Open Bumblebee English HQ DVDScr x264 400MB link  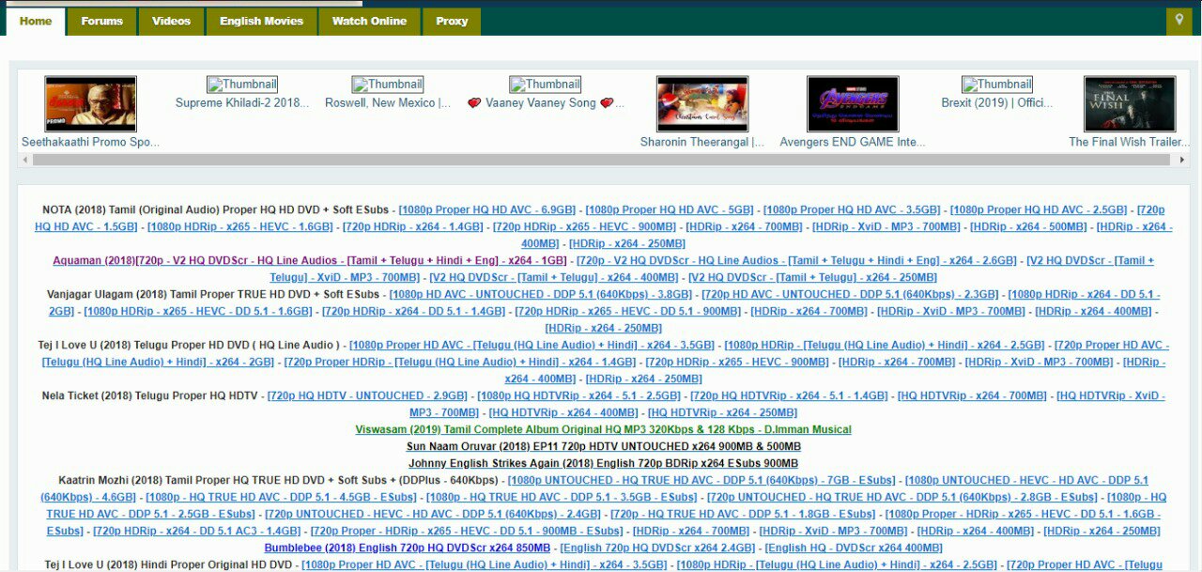(854, 549)
